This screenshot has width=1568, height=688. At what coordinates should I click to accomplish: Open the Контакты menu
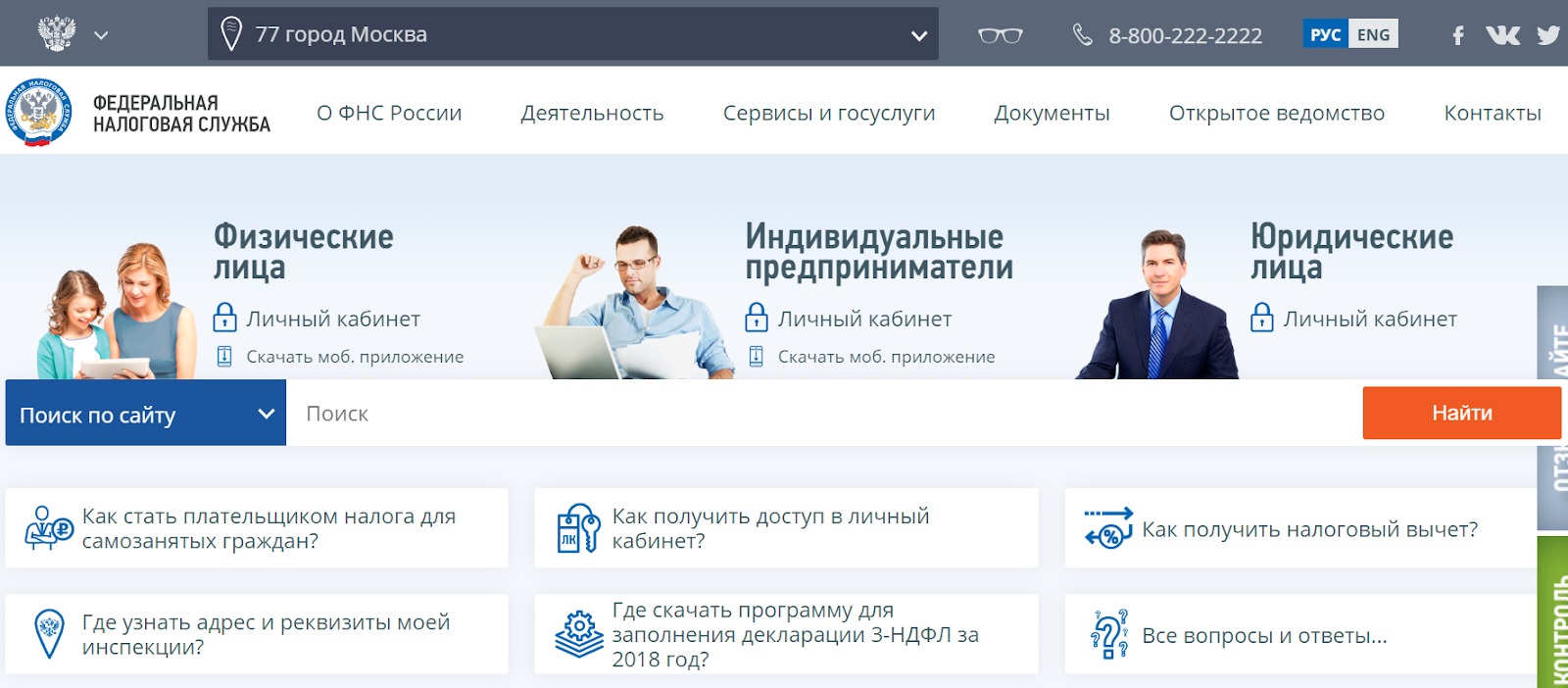pos(1492,113)
